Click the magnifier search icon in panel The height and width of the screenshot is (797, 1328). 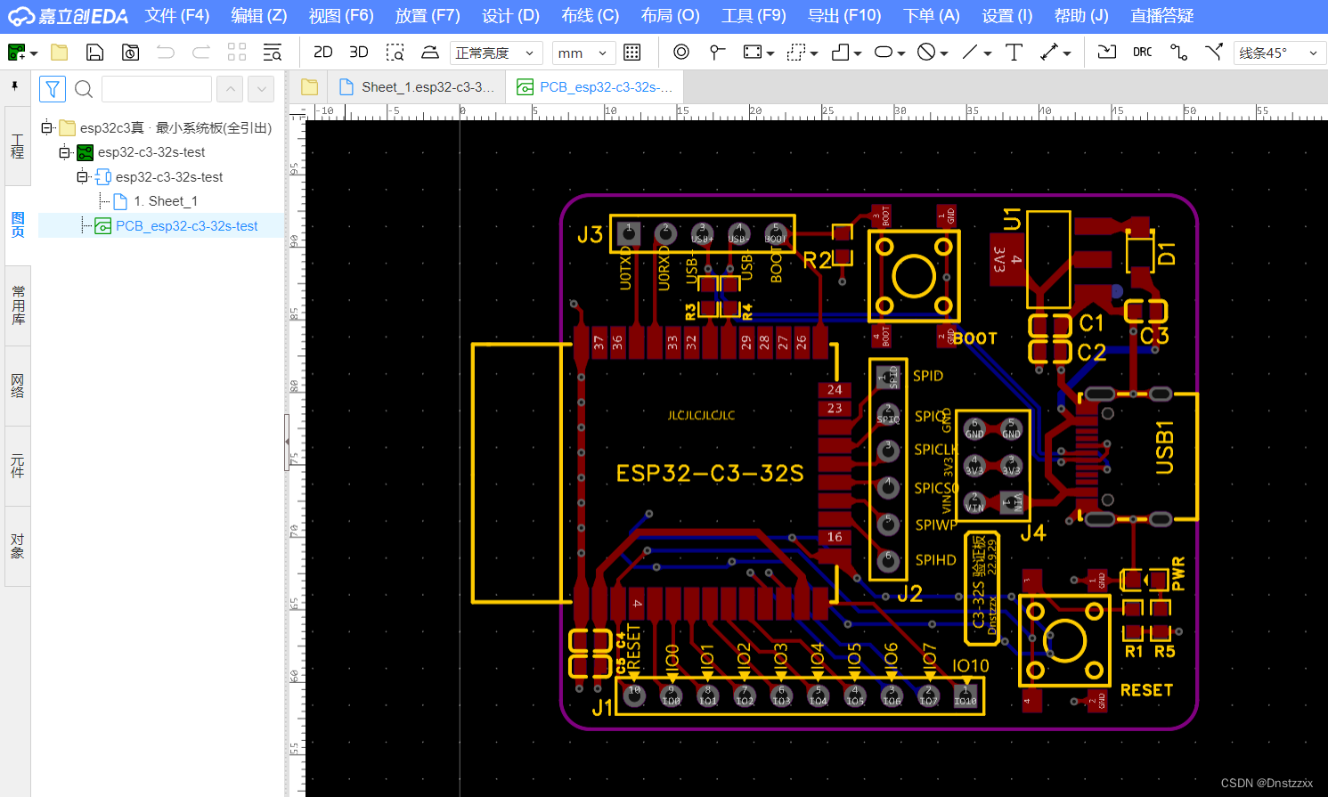tap(84, 89)
